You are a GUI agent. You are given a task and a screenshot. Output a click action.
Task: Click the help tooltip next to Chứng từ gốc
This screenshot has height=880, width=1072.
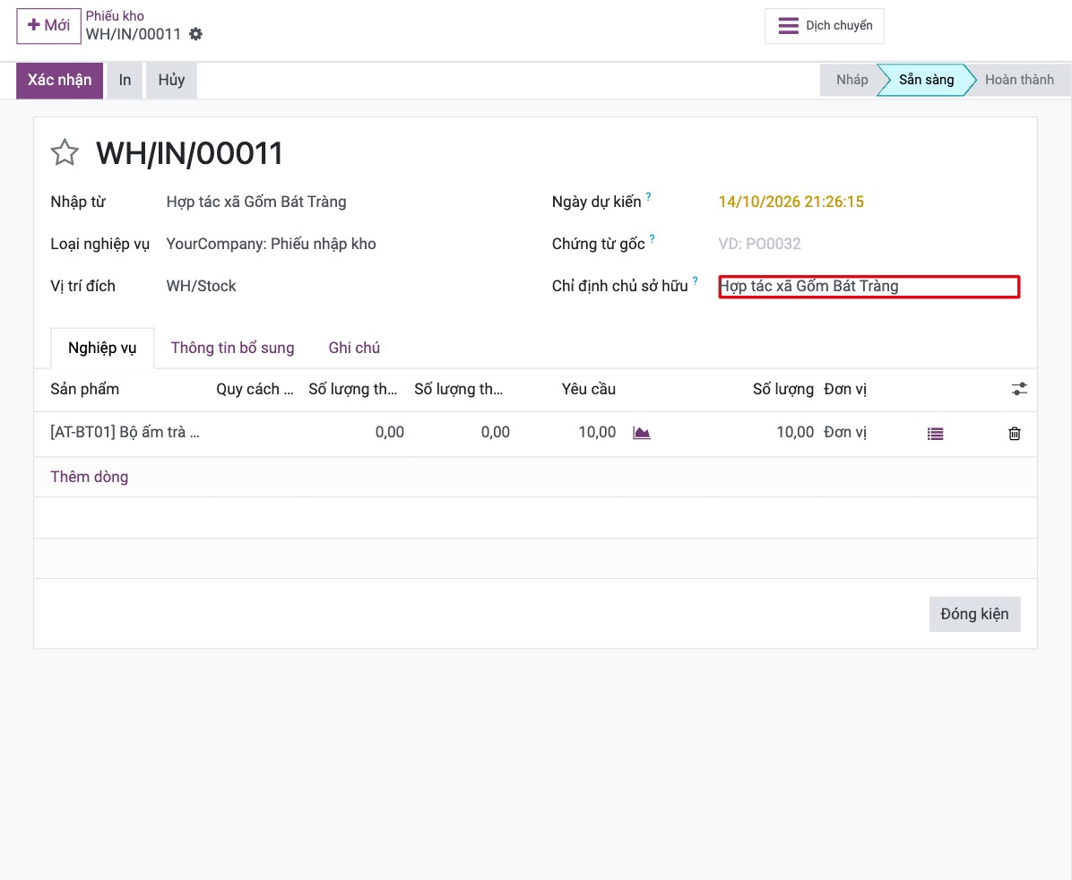pyautogui.click(x=653, y=238)
